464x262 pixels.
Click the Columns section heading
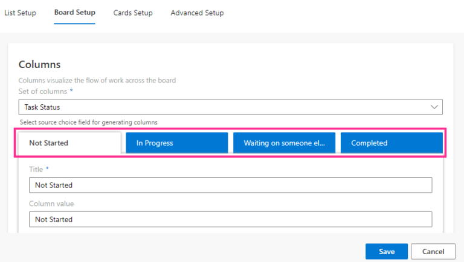(40, 64)
